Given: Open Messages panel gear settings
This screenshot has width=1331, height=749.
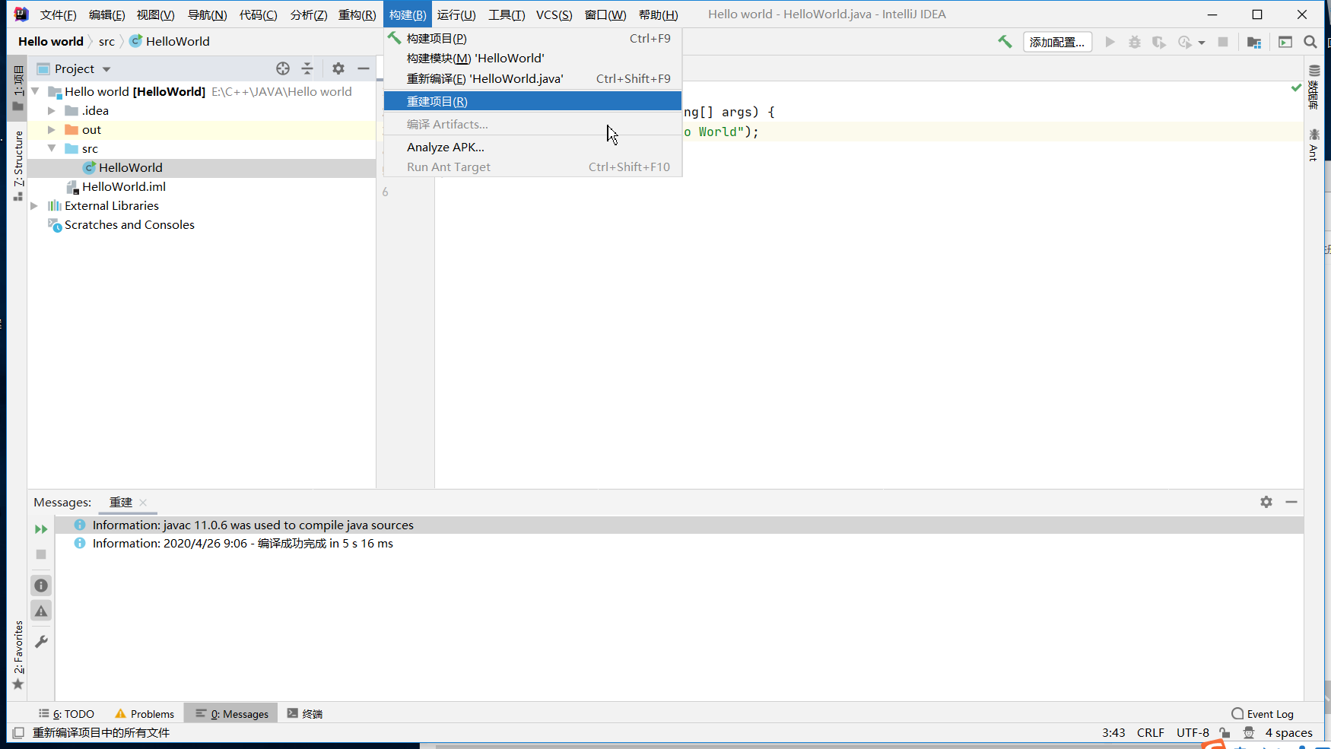Looking at the screenshot, I should pos(1266,502).
